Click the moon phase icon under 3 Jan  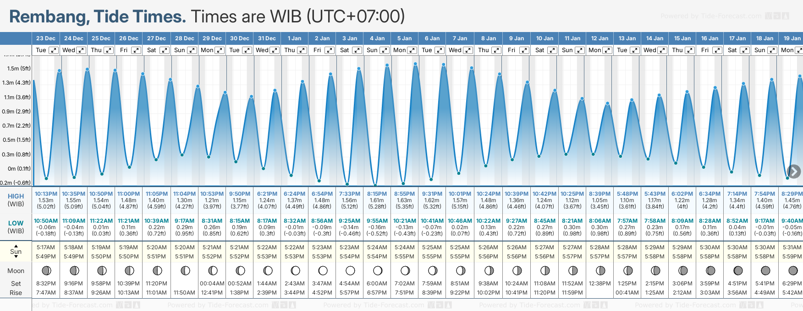pyautogui.click(x=350, y=270)
